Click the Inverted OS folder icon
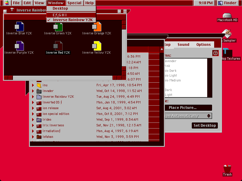The width and height of the screenshot is (242, 181). tap(39, 102)
